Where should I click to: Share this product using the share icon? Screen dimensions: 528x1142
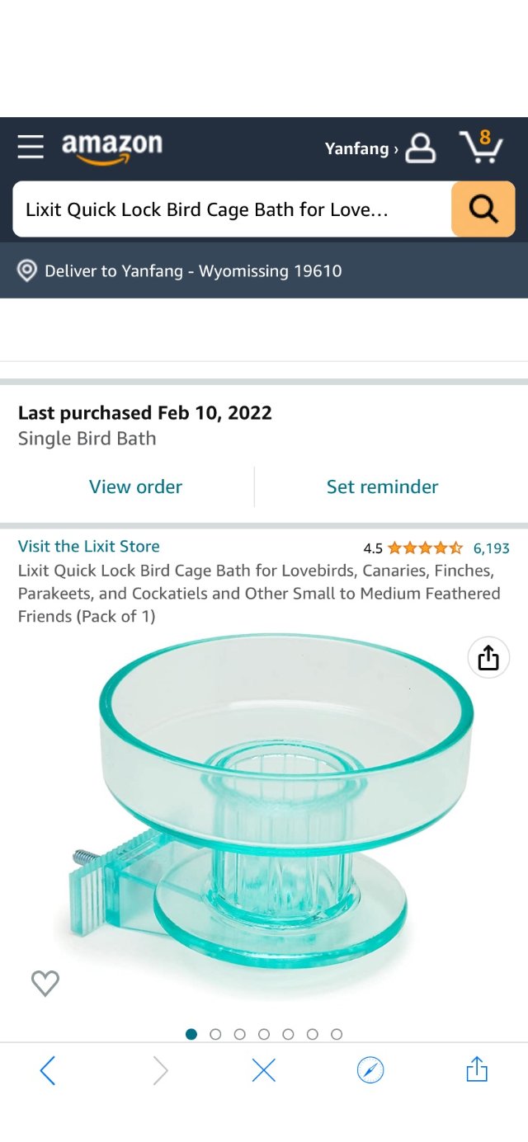click(x=488, y=657)
